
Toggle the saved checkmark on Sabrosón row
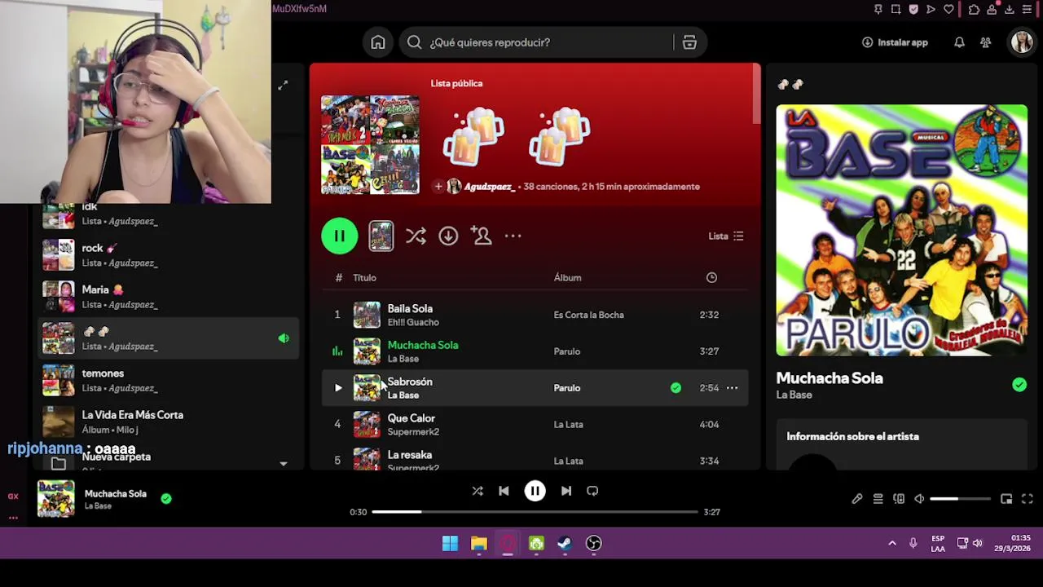tap(676, 388)
